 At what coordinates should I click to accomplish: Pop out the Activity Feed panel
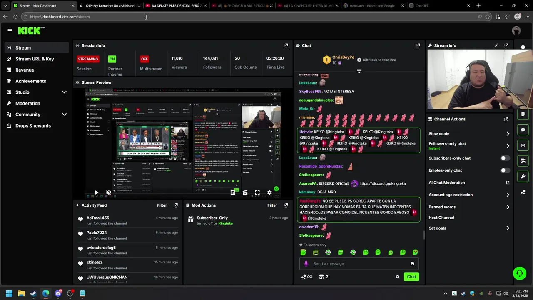click(176, 205)
